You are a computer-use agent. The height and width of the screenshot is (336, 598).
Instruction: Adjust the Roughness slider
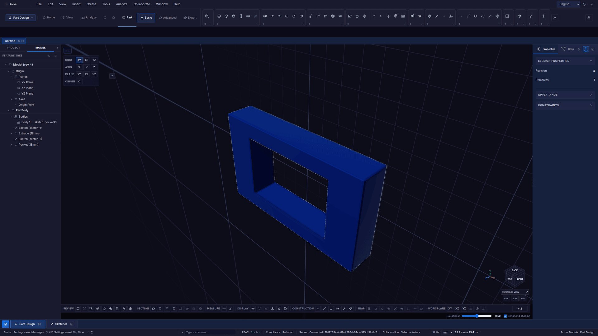[477, 316]
